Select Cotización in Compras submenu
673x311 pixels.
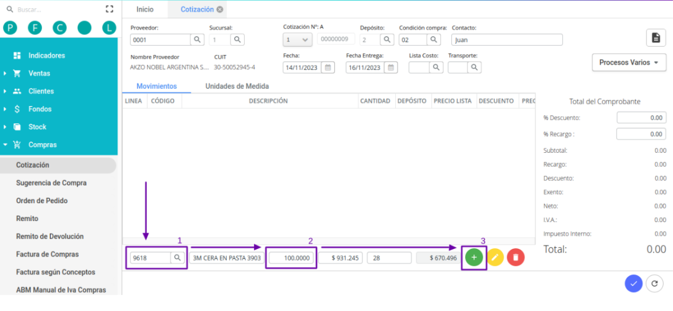[x=58, y=165]
